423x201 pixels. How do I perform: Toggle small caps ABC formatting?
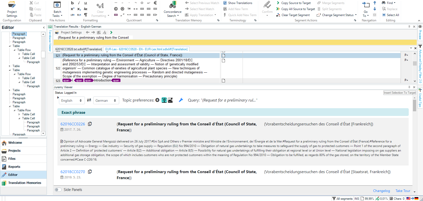tap(86, 9)
